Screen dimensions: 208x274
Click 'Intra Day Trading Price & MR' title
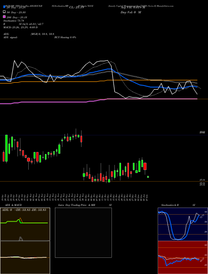tap(77, 205)
